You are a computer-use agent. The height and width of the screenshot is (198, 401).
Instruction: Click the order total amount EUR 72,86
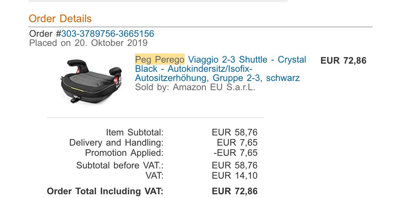(234, 191)
